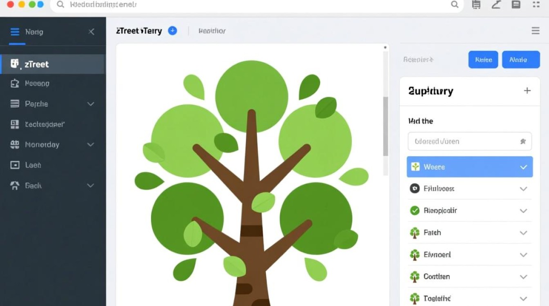The image size is (549, 306).
Task: Click the vertical scrollbar of the tree canvas
Action: [x=386, y=126]
